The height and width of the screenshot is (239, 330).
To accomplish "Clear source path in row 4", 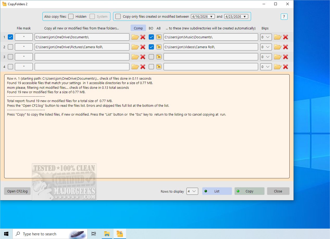I will (143, 67).
